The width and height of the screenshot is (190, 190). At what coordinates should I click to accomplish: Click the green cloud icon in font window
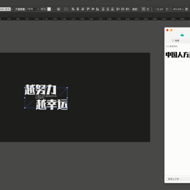click(x=182, y=35)
